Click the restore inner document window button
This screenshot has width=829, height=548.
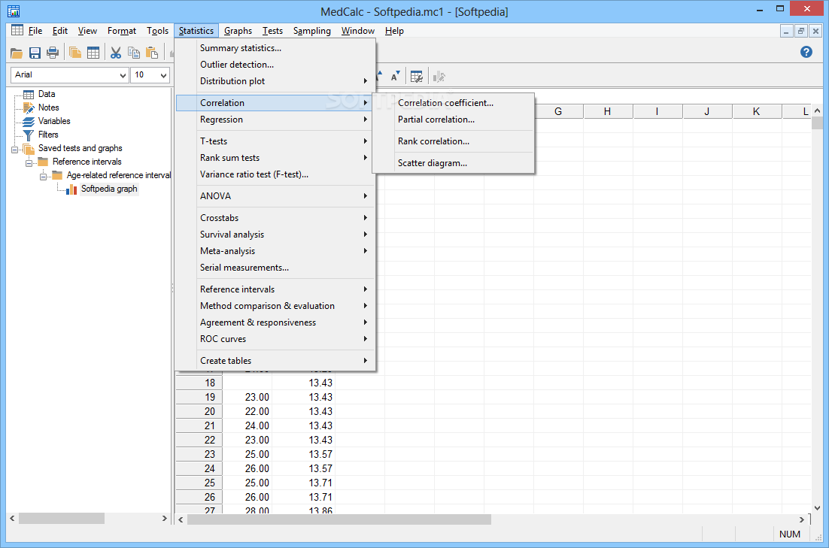(x=801, y=31)
